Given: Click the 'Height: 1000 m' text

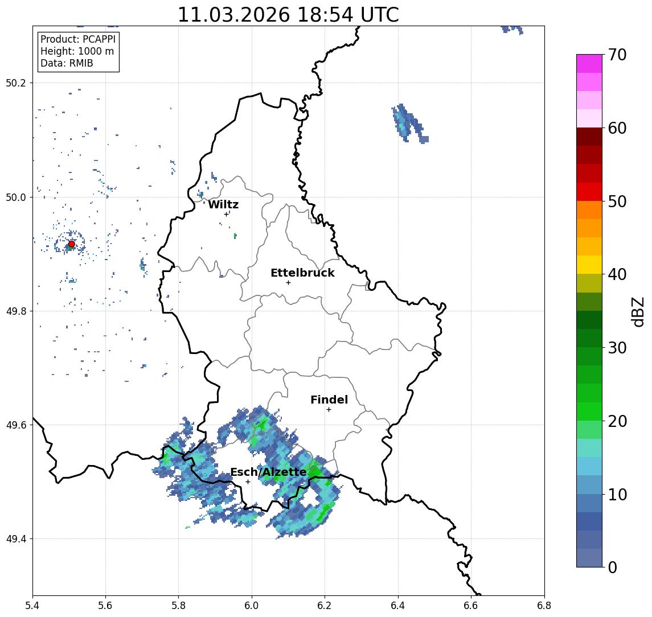Looking at the screenshot, I should pos(77,51).
